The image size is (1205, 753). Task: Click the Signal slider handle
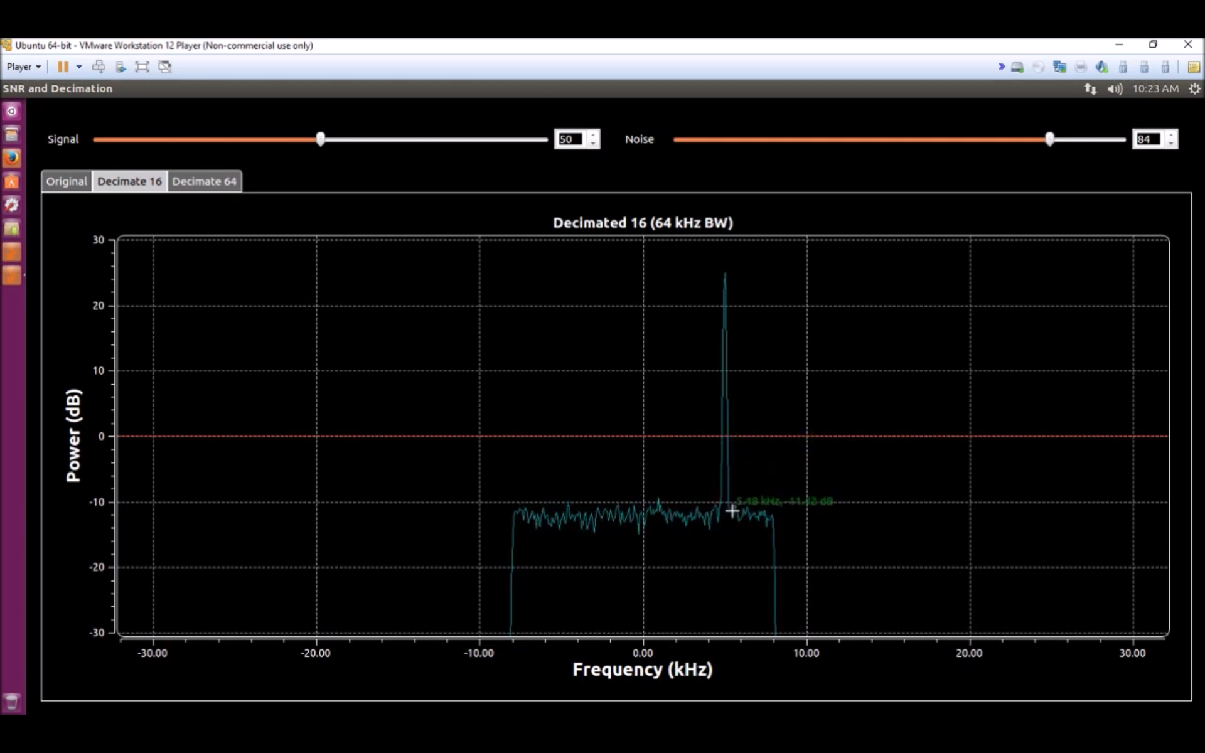pos(321,139)
